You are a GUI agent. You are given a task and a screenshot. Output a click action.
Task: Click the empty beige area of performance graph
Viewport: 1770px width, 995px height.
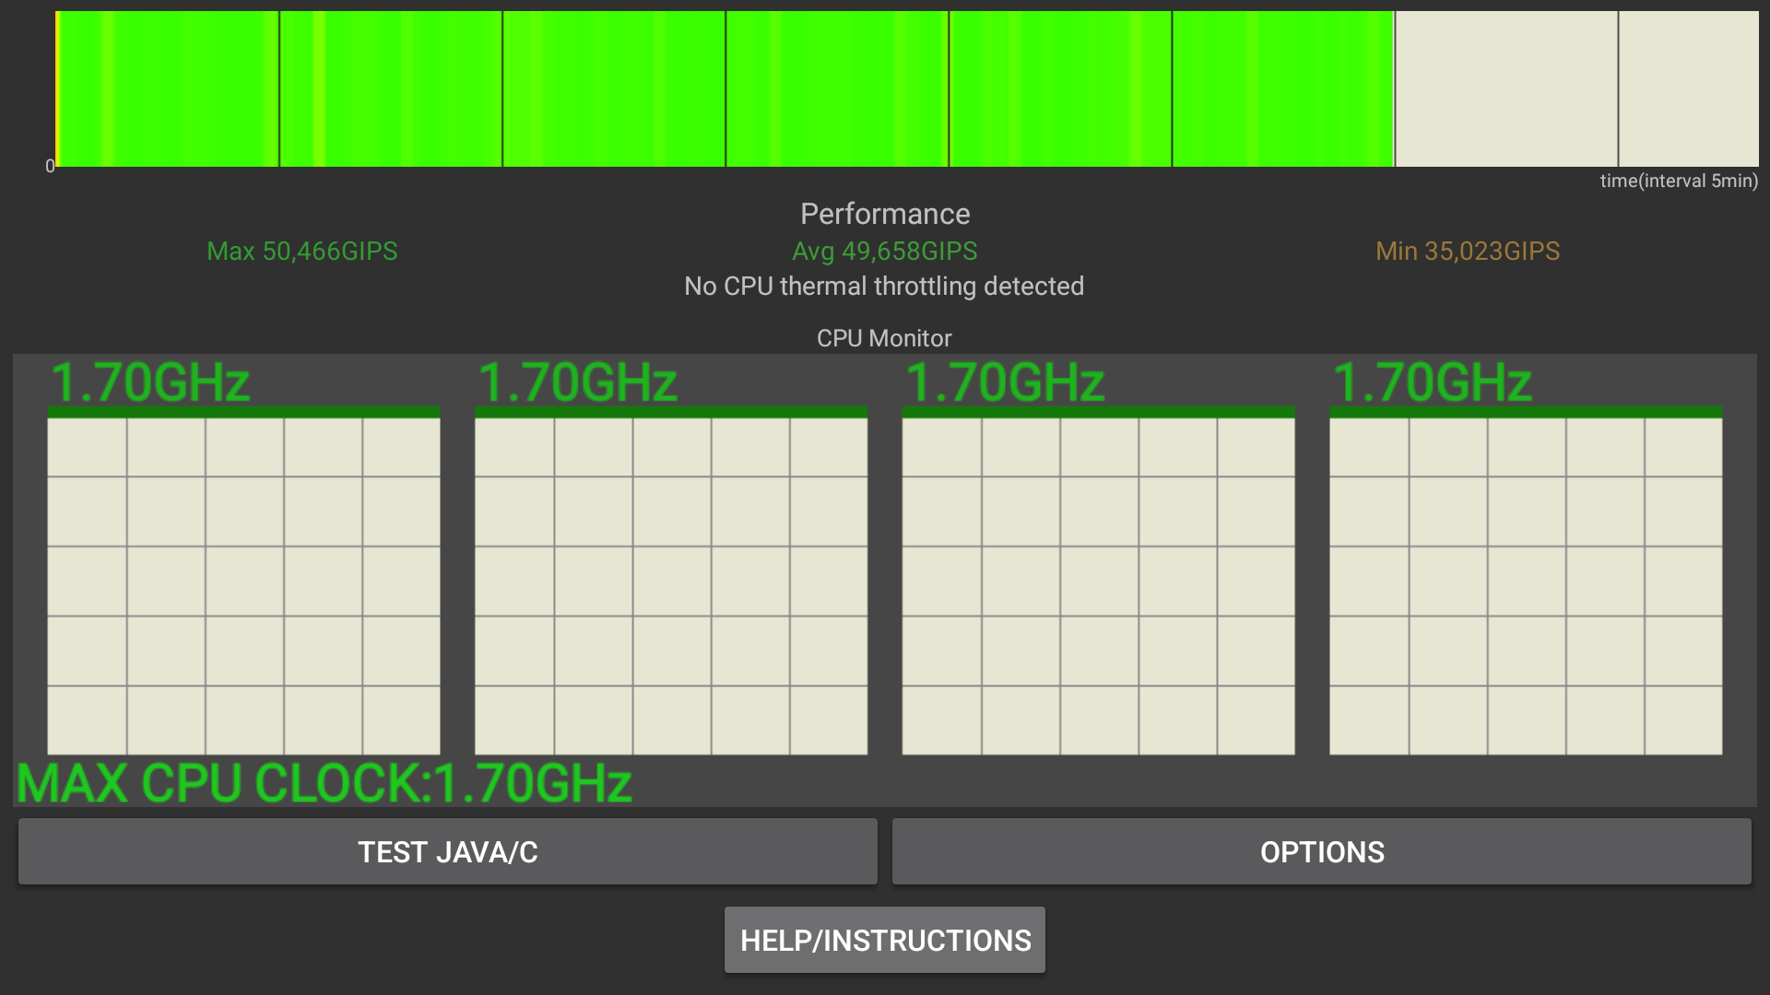point(1567,88)
